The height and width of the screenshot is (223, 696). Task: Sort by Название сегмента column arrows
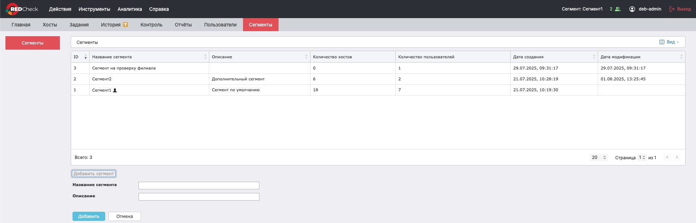pos(205,57)
